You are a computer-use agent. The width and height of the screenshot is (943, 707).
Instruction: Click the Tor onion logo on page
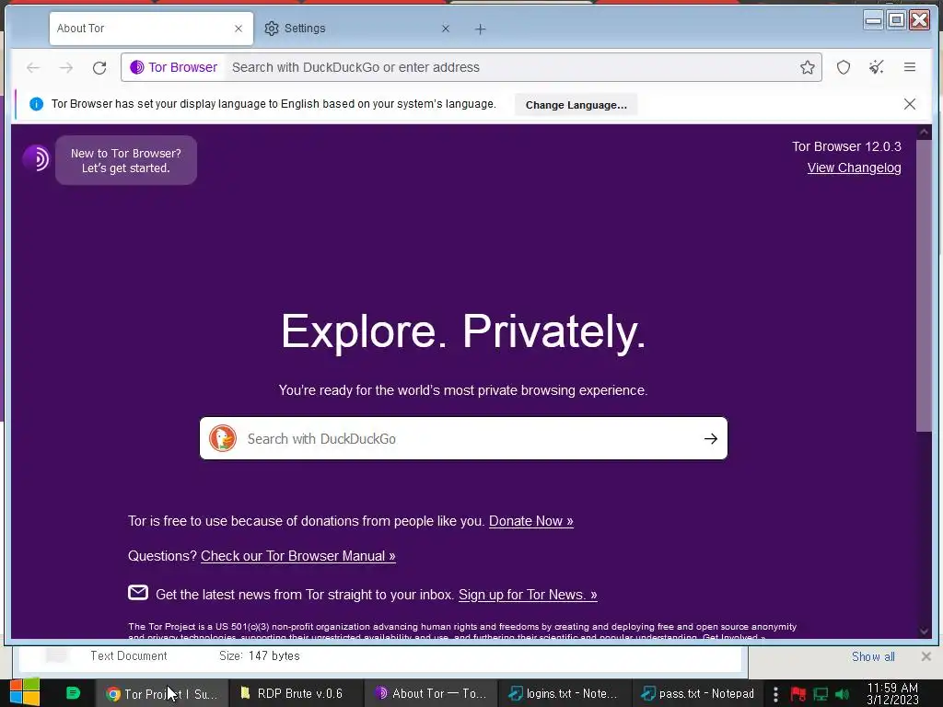(37, 158)
